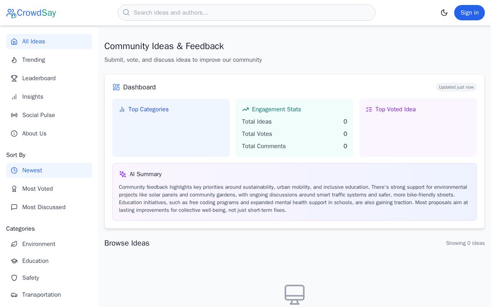This screenshot has width=491, height=307.
Task: Sort ideas by Newest
Action: [49, 170]
